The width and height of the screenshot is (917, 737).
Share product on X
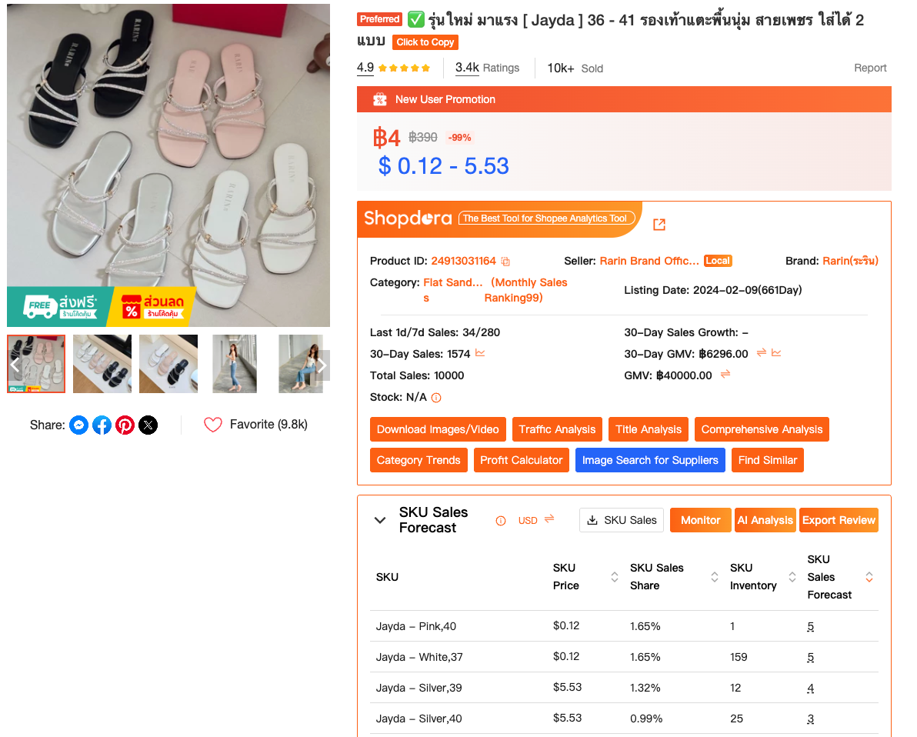[x=148, y=425]
